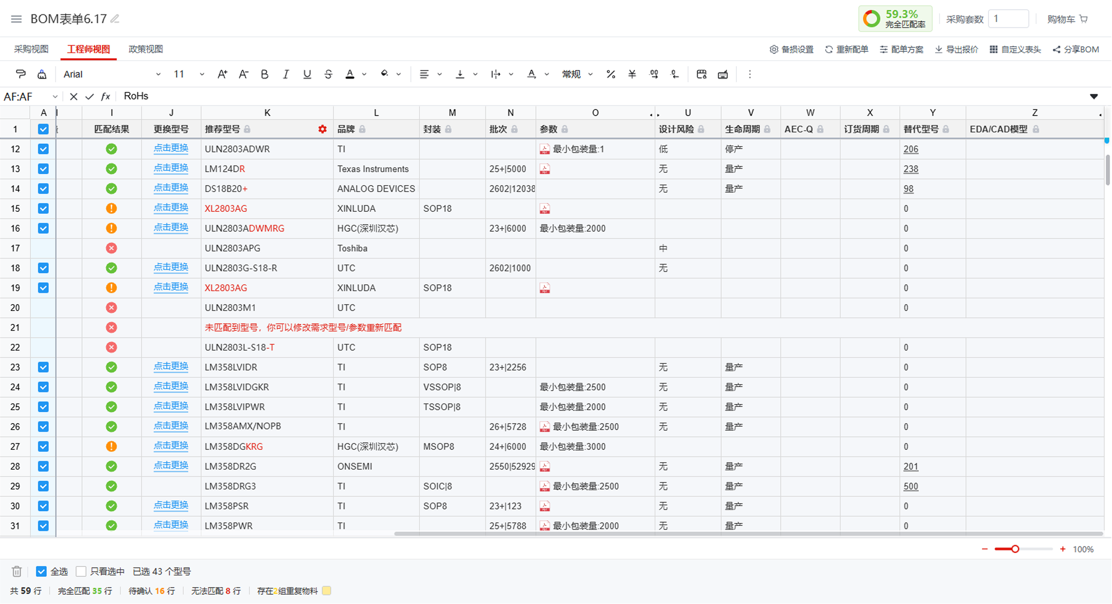Open PDF datasheet for ULN2803ADWR row
The width and height of the screenshot is (1112, 604).
[544, 149]
